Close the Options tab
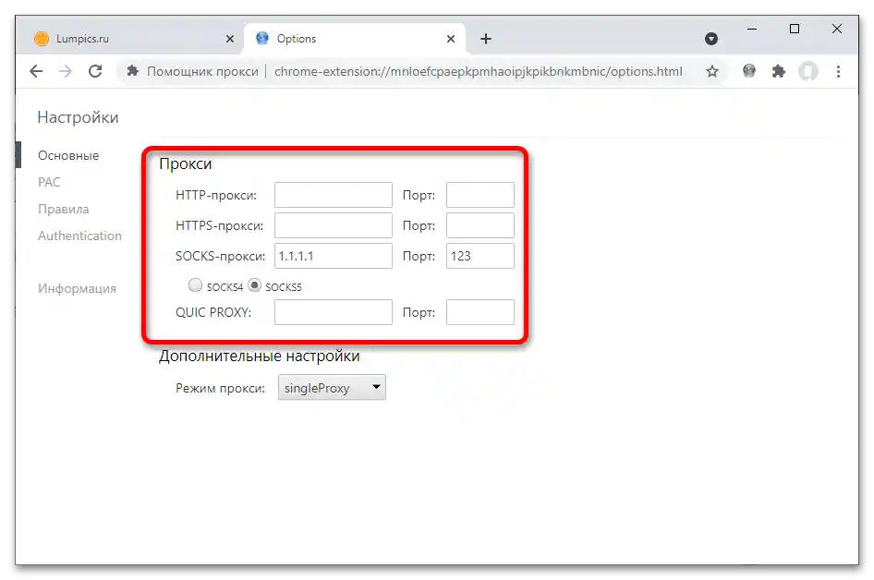This screenshot has height=580, width=874. click(x=451, y=39)
